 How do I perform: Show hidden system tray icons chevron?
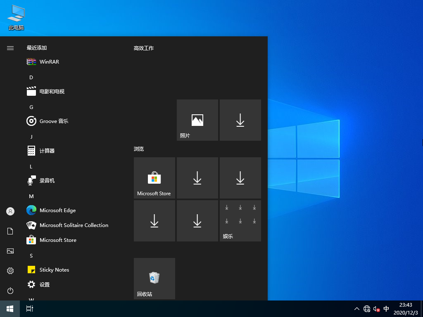(x=357, y=309)
